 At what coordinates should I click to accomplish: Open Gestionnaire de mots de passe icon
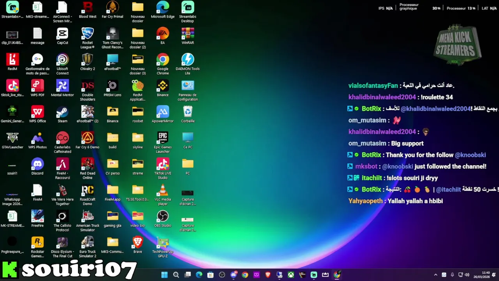tap(37, 64)
